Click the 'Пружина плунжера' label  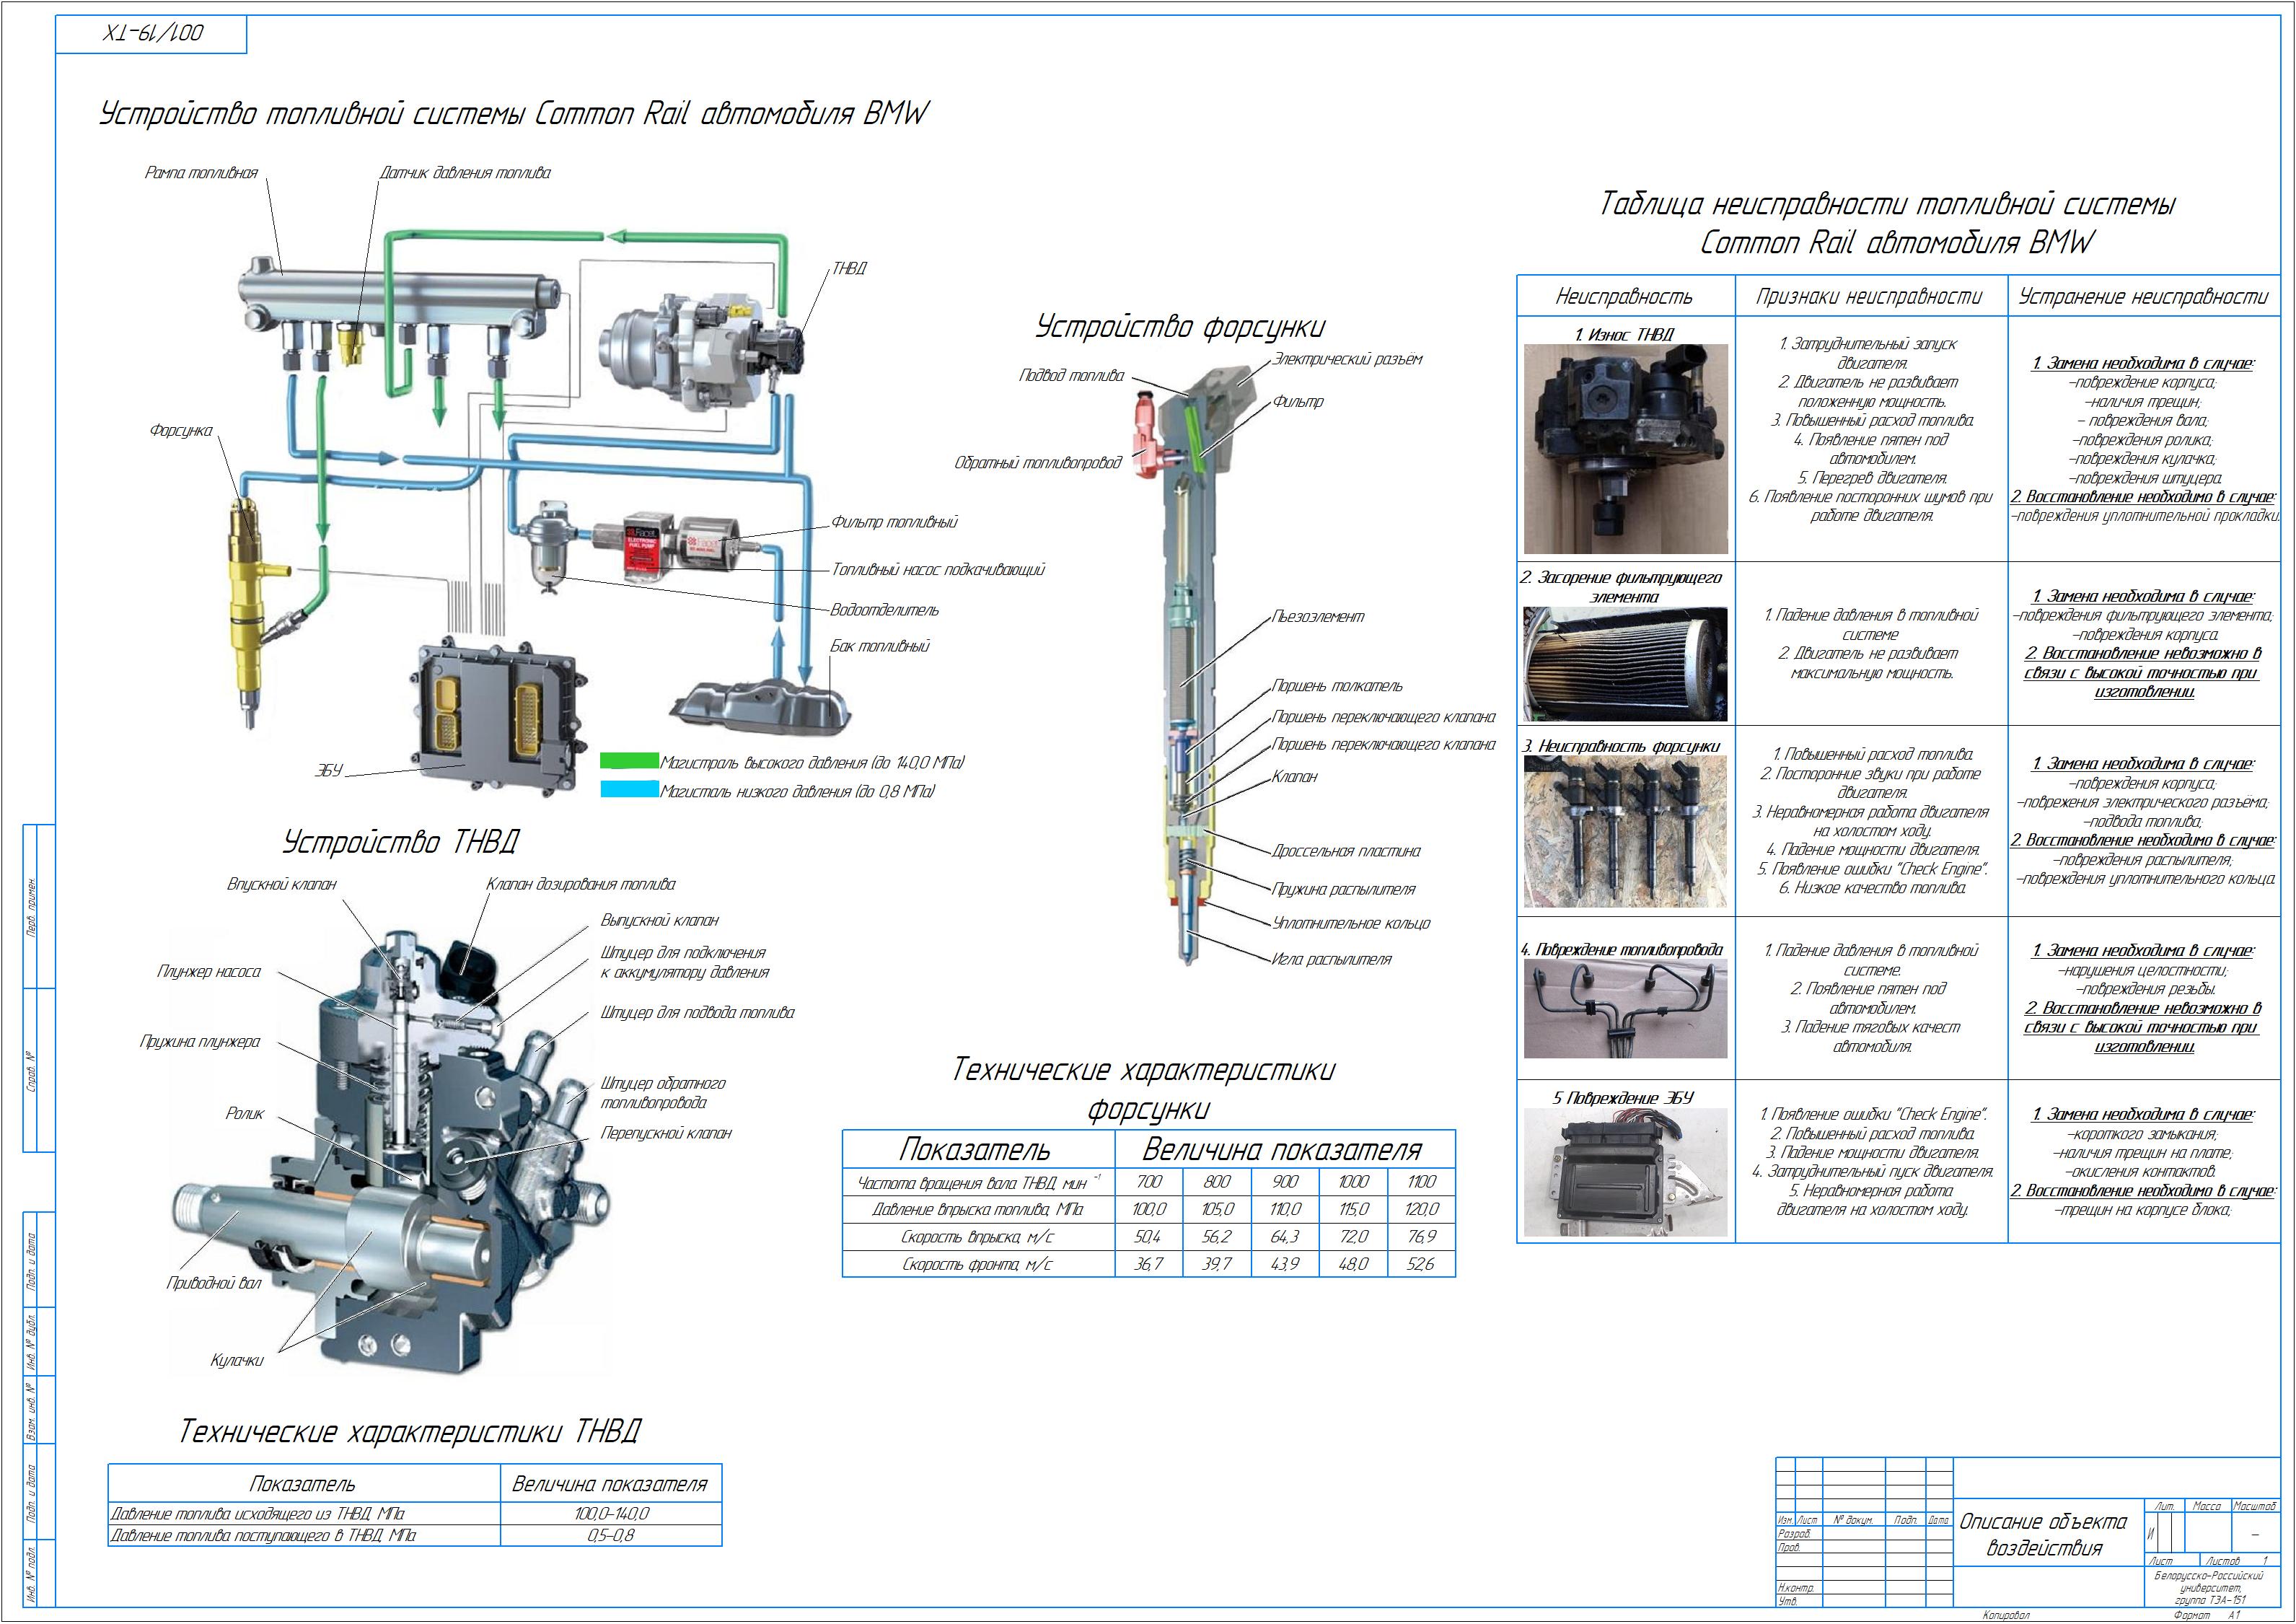[x=200, y=1042]
